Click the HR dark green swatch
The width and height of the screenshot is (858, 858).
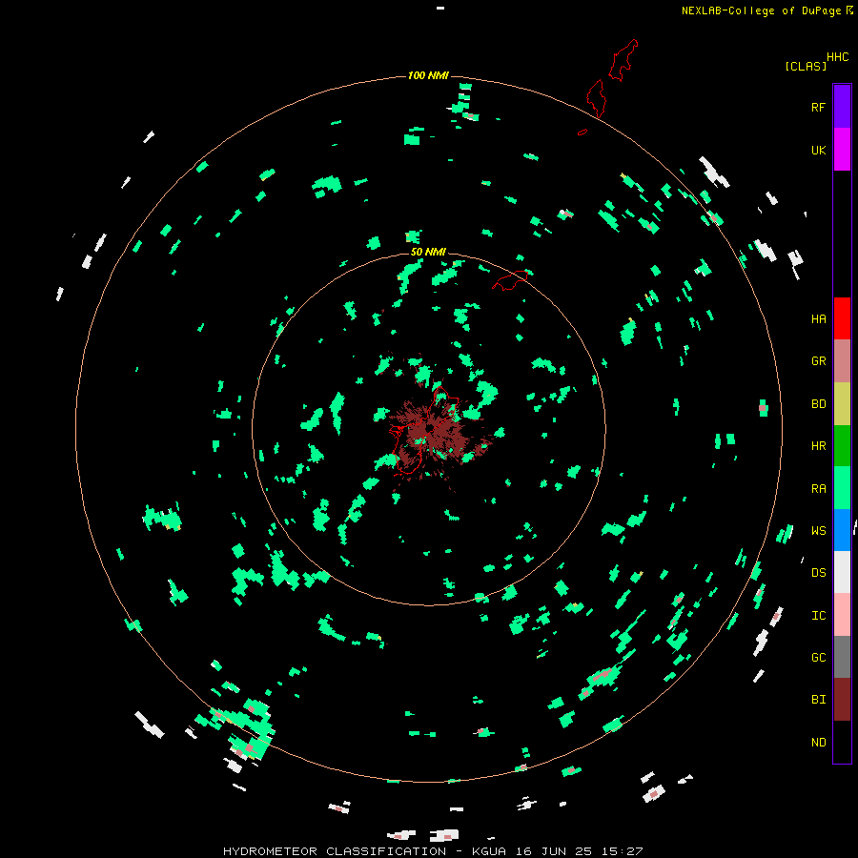tap(842, 446)
